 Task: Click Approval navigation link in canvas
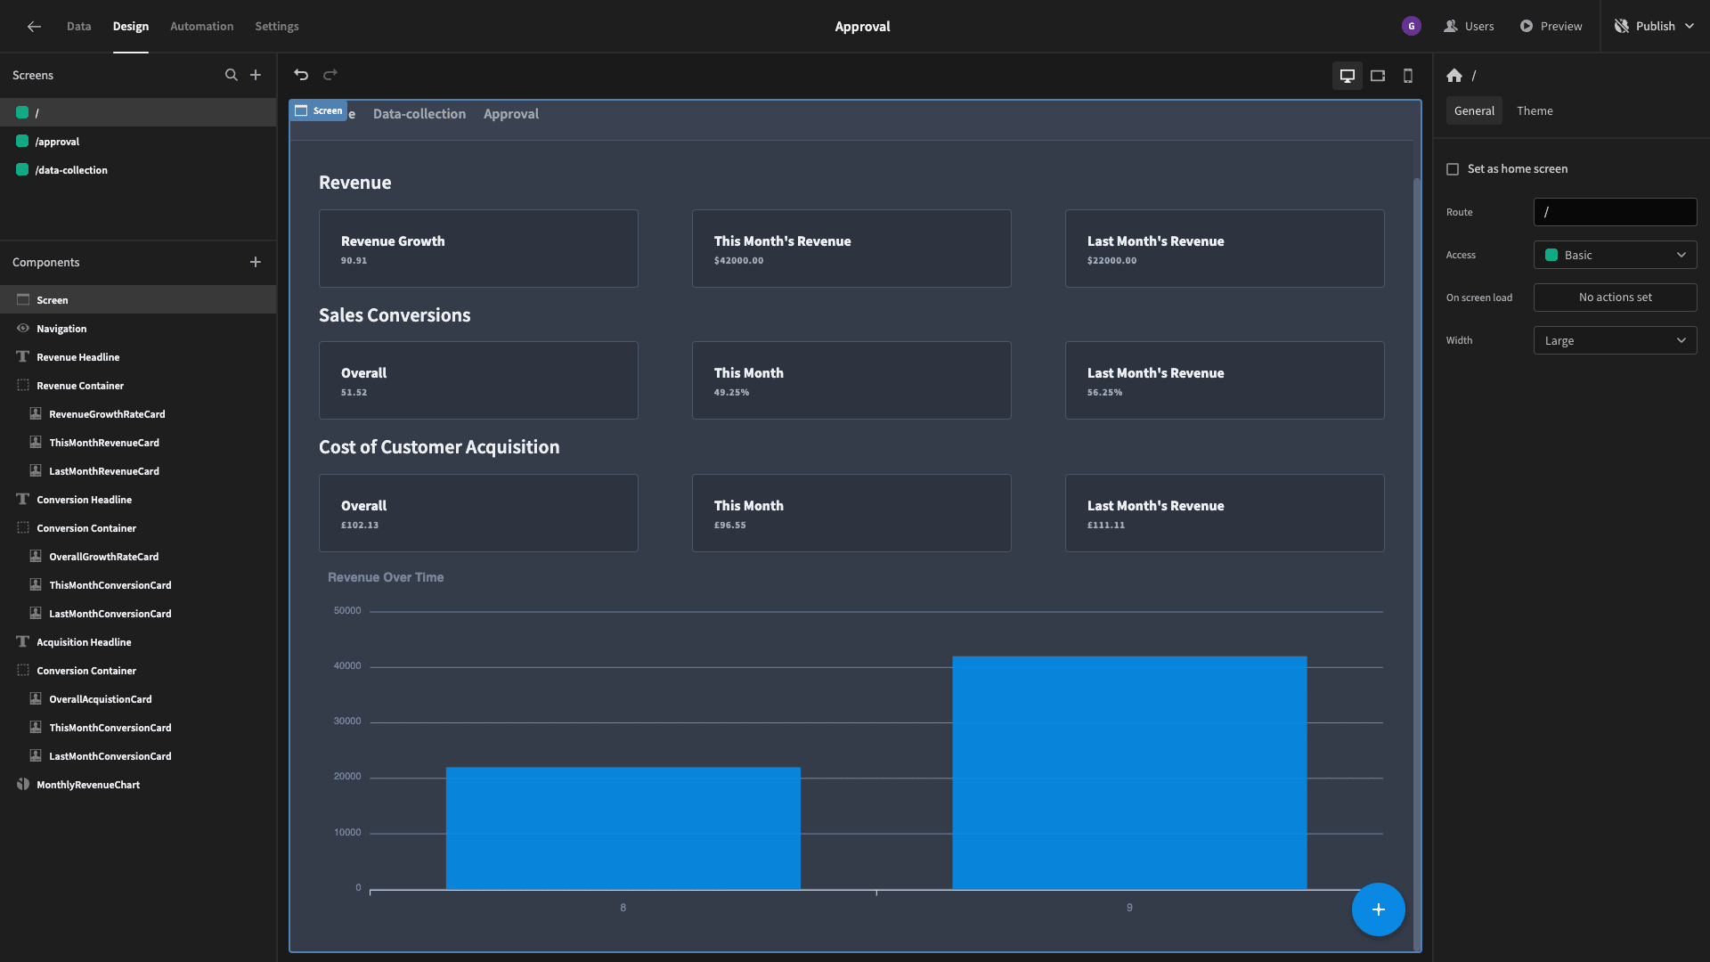511,114
